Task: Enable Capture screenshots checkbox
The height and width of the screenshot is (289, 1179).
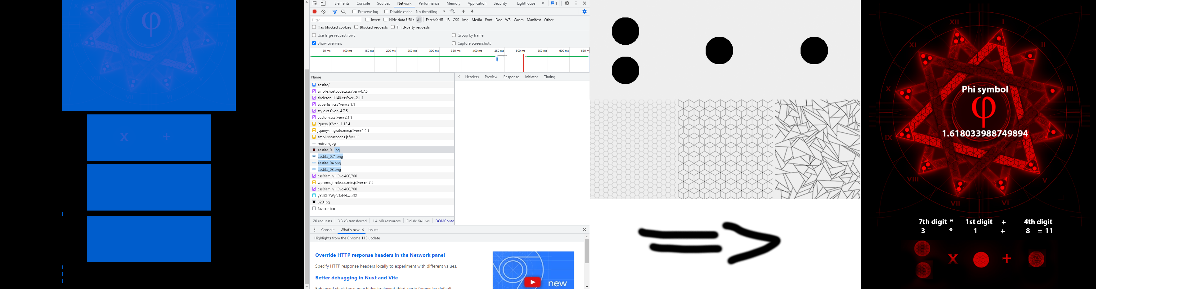Action: pos(454,43)
